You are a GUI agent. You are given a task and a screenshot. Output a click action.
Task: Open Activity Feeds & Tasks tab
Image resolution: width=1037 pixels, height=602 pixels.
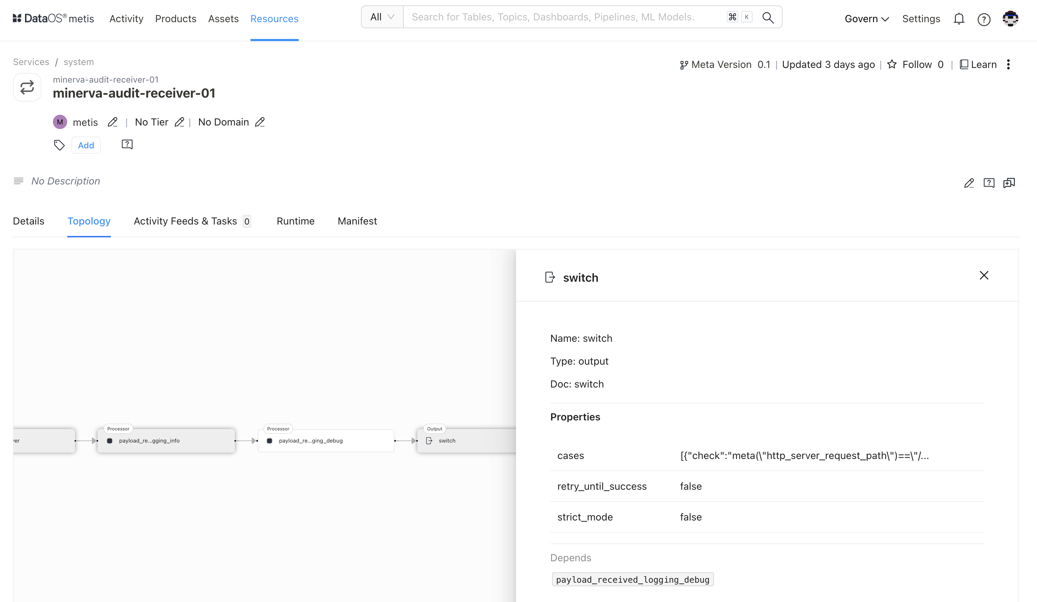click(x=192, y=221)
